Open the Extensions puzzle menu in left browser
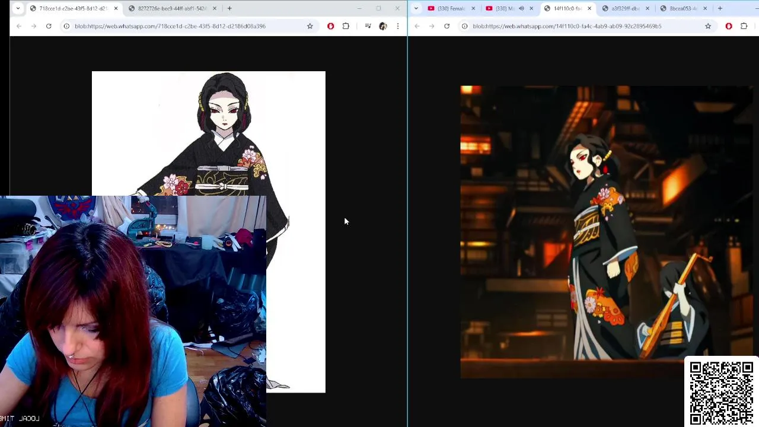Viewport: 759px width, 427px height. click(x=346, y=26)
